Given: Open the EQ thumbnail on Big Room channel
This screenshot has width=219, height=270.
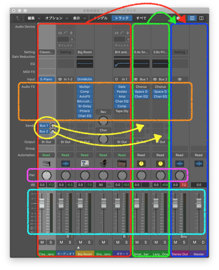Looking at the screenshot, I should [85, 64].
